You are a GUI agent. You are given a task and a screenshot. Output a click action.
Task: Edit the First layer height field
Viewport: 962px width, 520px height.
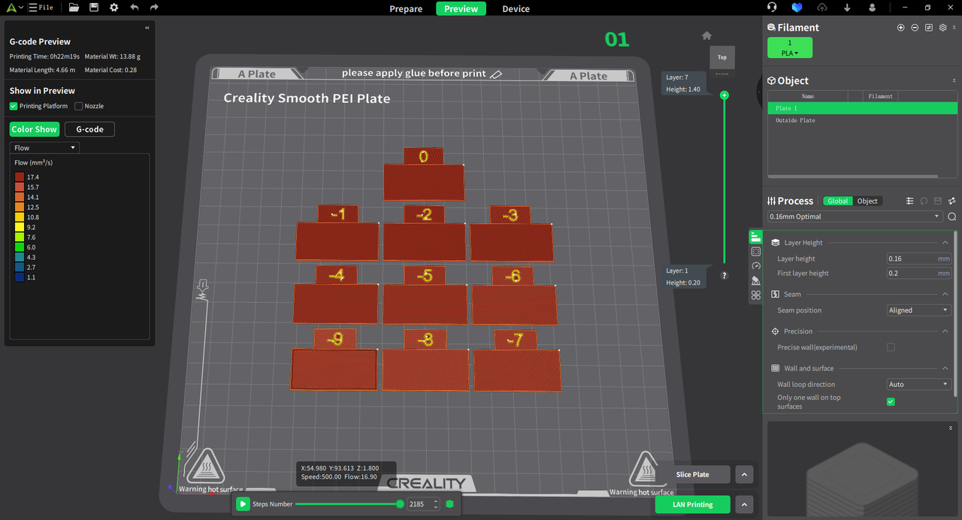(x=919, y=274)
